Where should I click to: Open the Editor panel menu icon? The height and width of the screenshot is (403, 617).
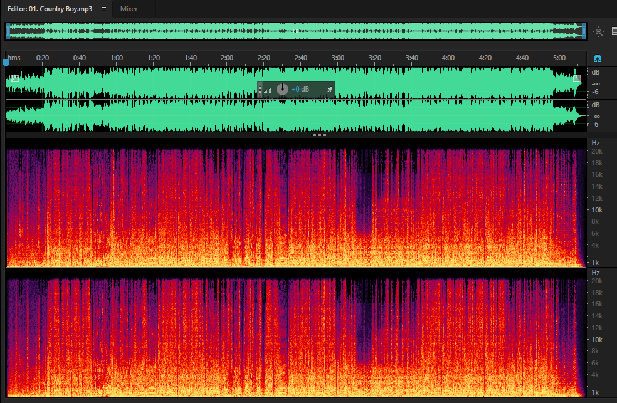pyautogui.click(x=104, y=9)
